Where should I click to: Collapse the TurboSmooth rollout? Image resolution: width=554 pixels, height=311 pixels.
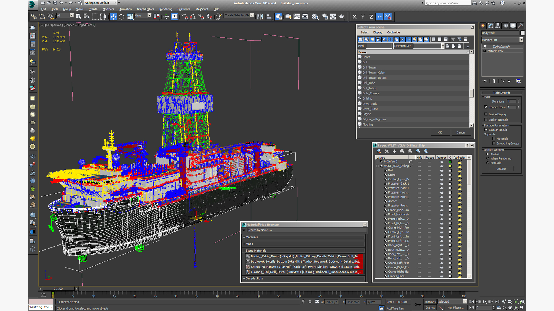[501, 93]
